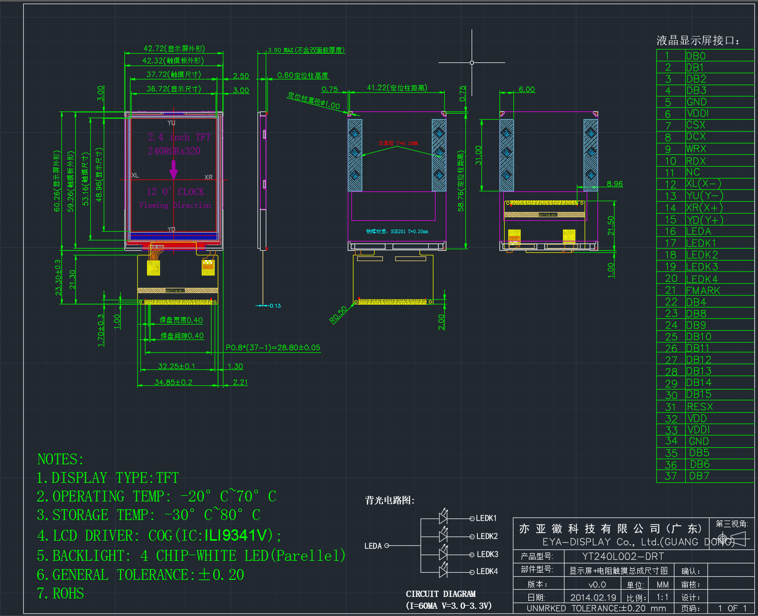The height and width of the screenshot is (616, 758).
Task: Click the LEDK4 diode symbol in backlight circuit
Action: point(443,571)
